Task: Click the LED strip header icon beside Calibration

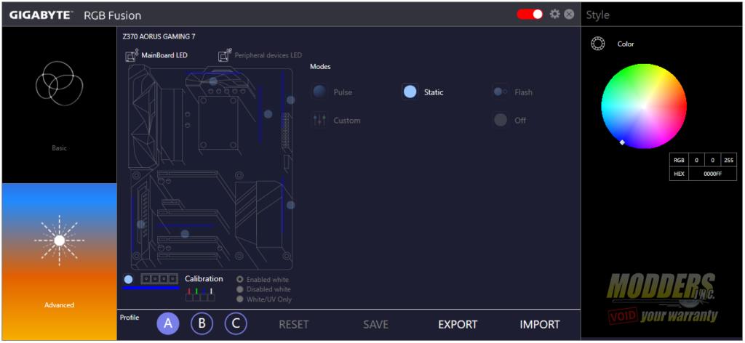Action: point(159,279)
